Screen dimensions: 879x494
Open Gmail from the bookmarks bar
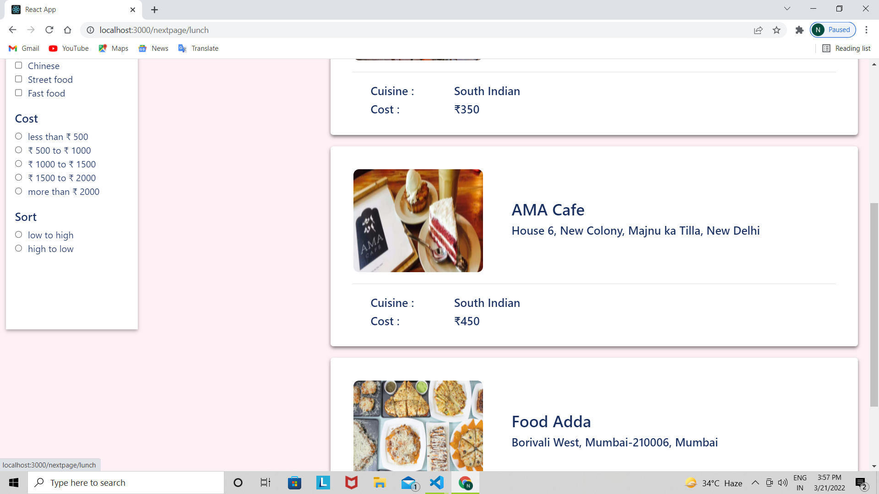[23, 48]
